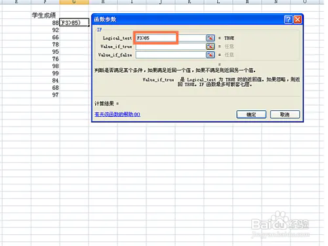
Task: Select the cell with score 99
Action: 45,73
